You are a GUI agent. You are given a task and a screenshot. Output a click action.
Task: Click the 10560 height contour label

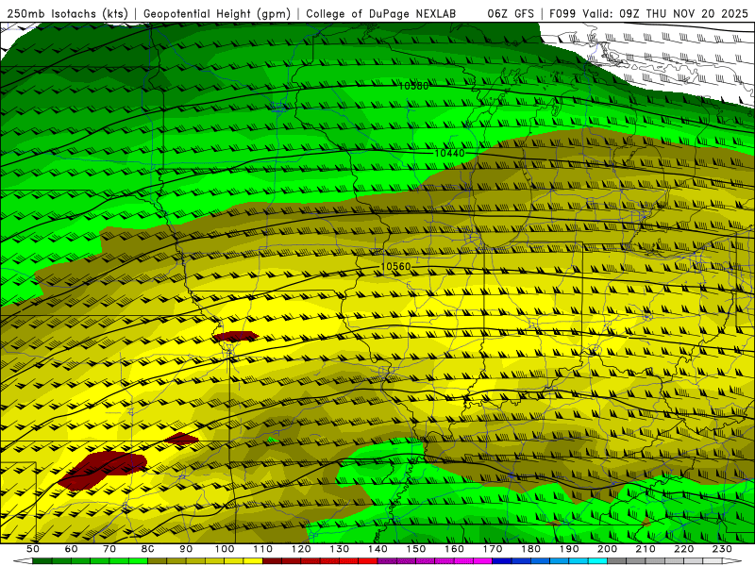coord(395,267)
